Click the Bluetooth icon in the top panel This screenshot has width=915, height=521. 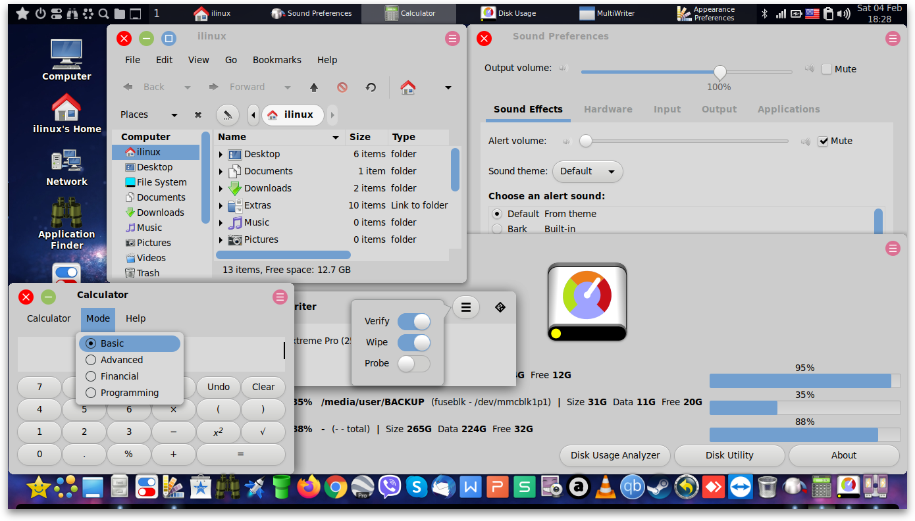[x=764, y=14]
